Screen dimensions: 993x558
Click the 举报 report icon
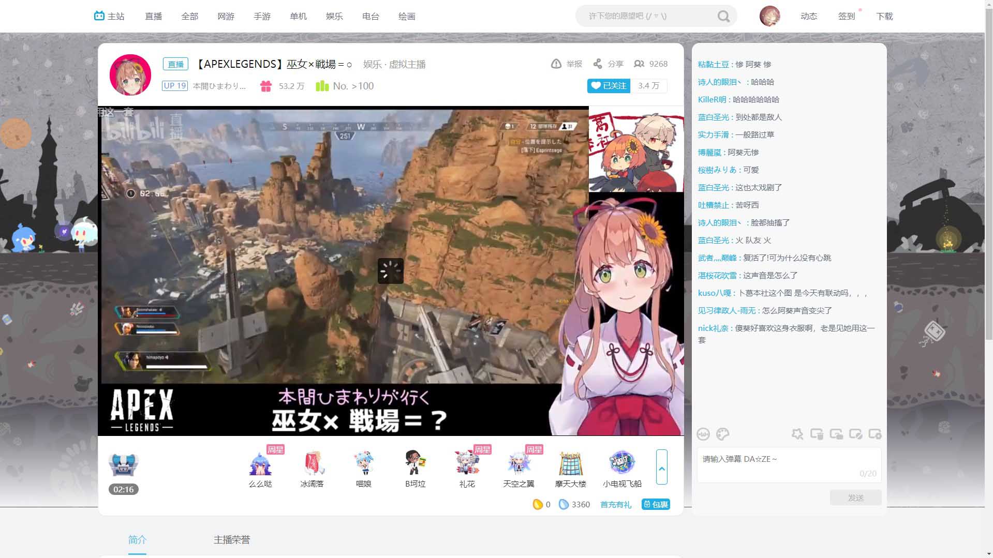(555, 64)
